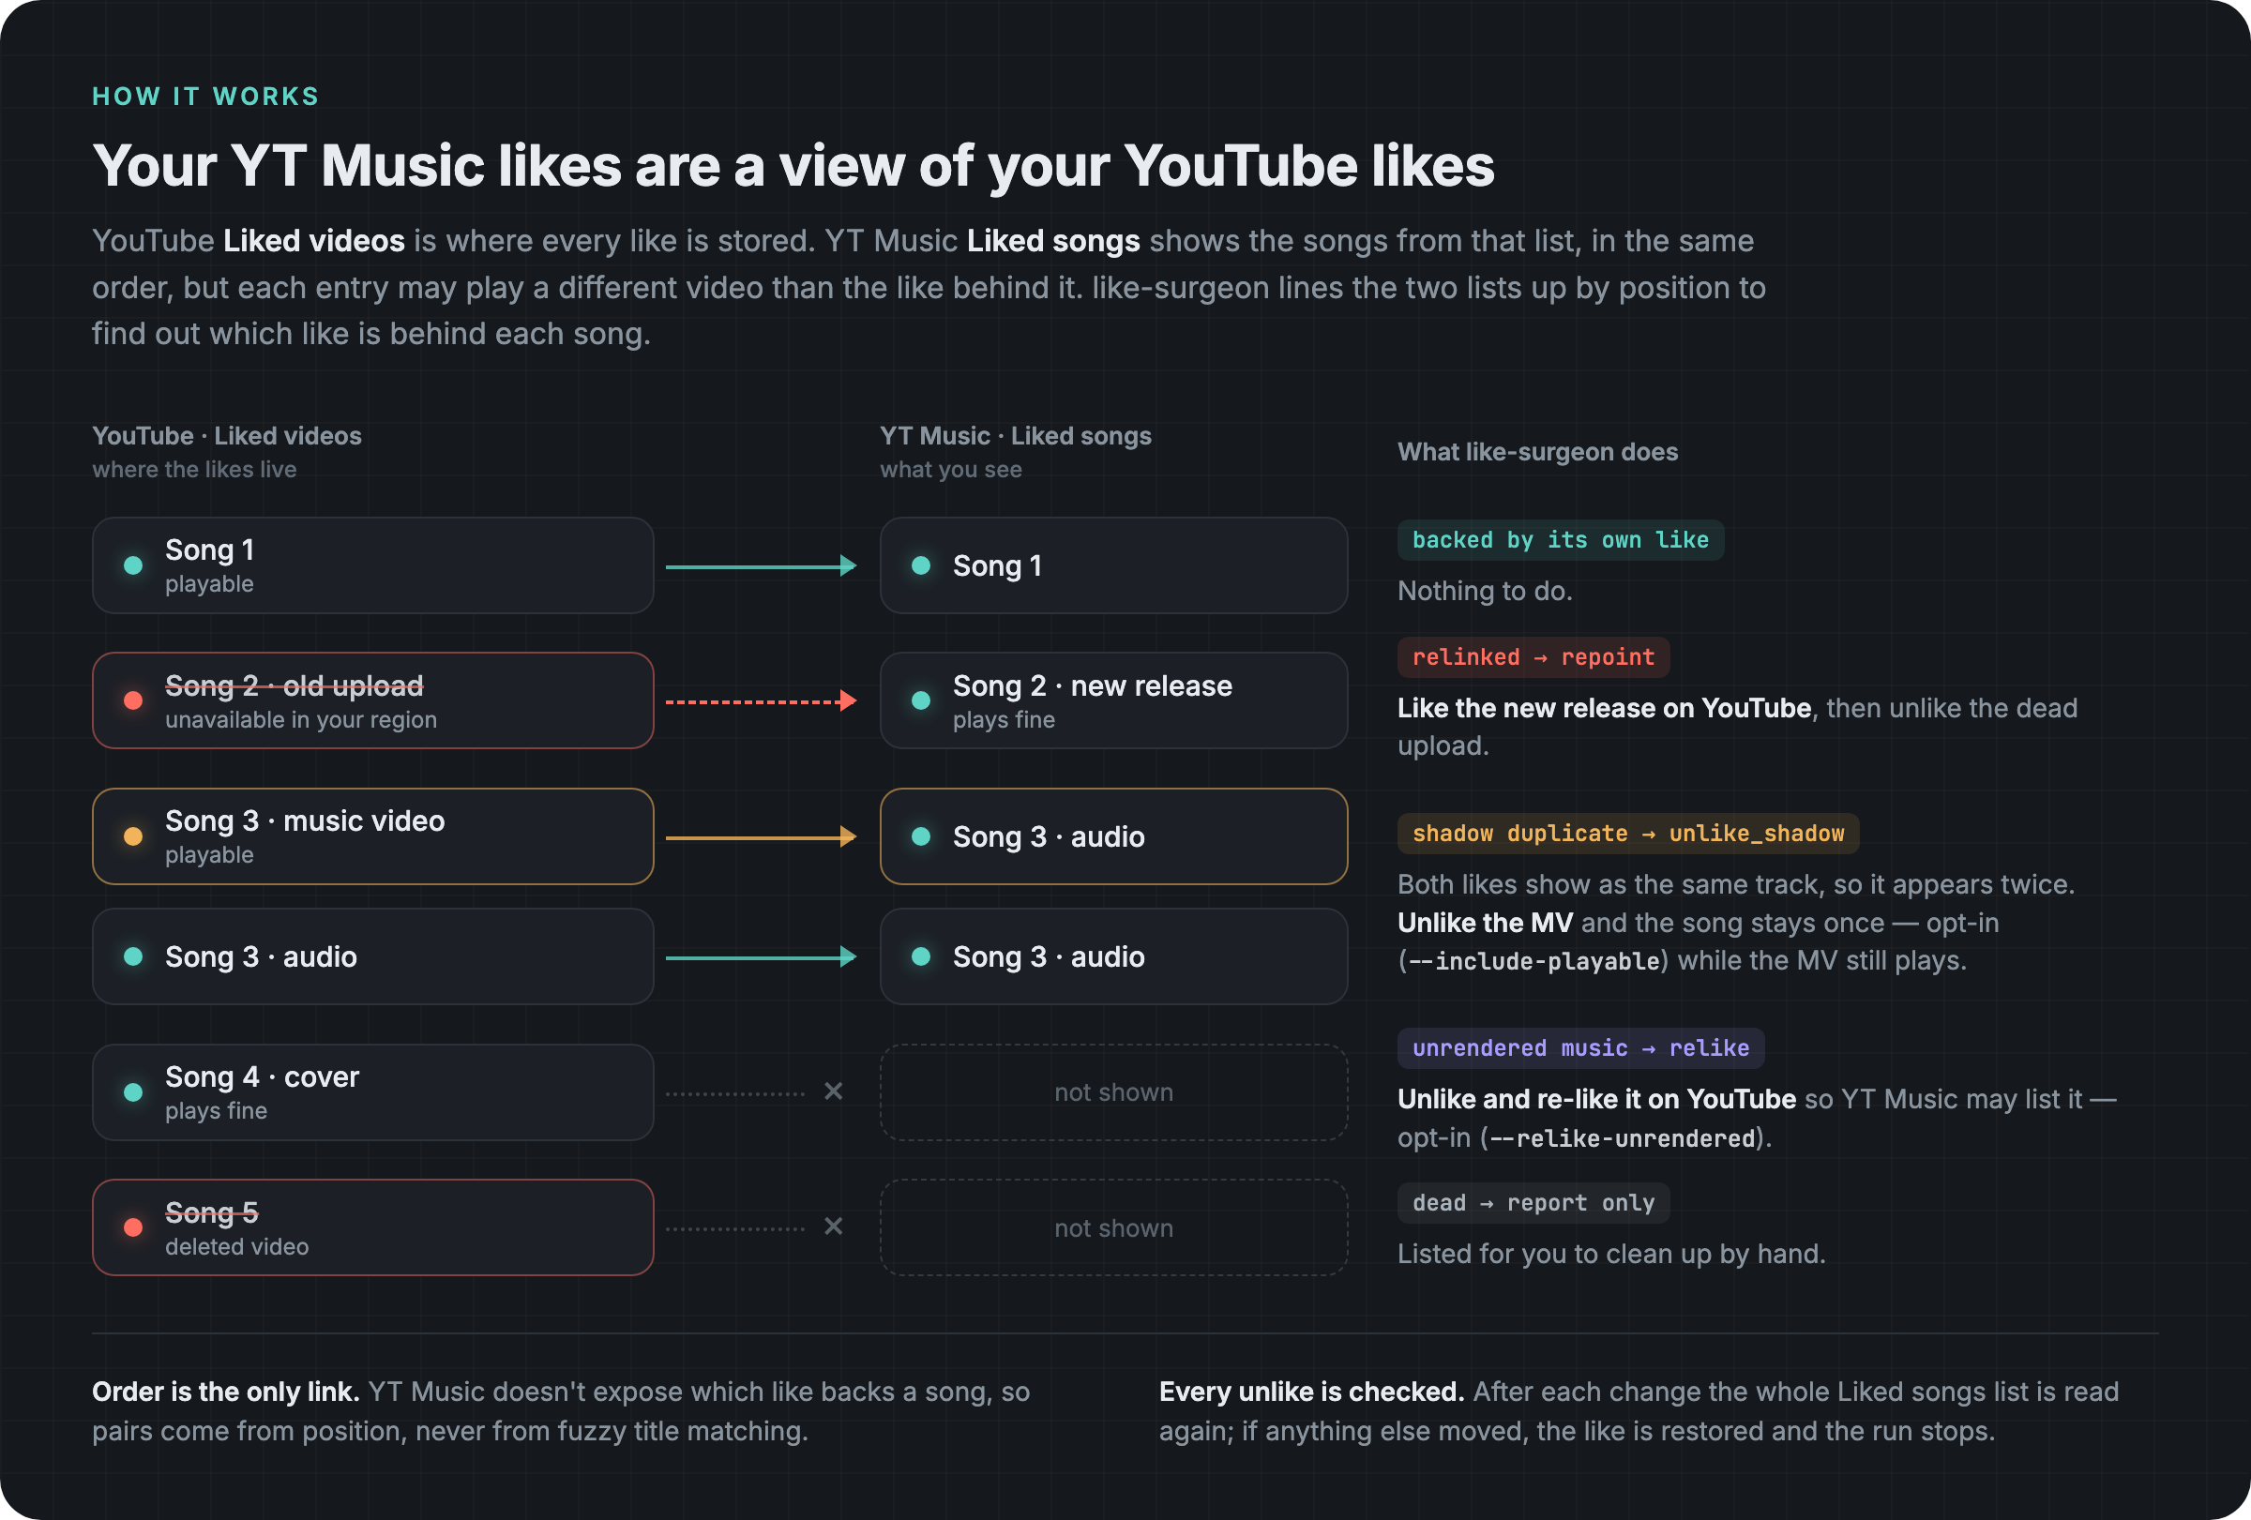Click the YT Music · Liked songs column heading
Viewport: 2251px width, 1520px height.
coord(1016,437)
